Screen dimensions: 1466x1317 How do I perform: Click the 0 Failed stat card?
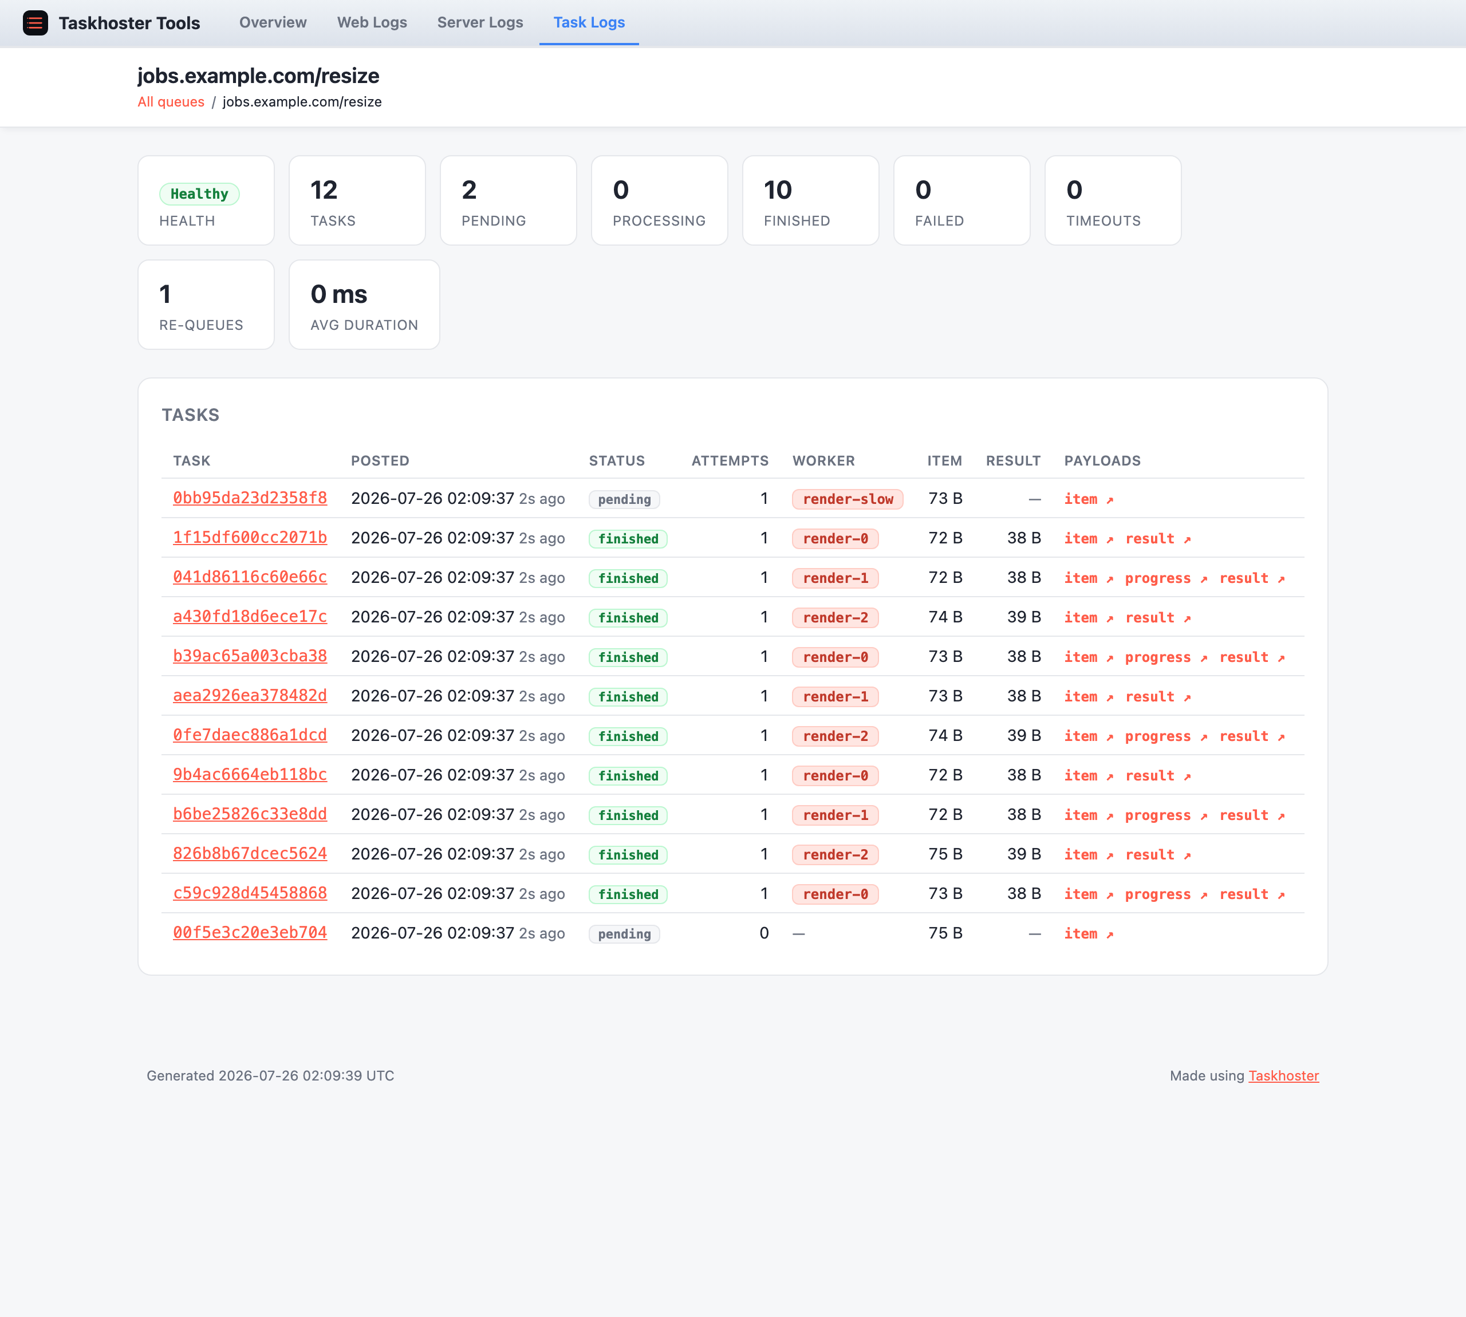coord(961,200)
